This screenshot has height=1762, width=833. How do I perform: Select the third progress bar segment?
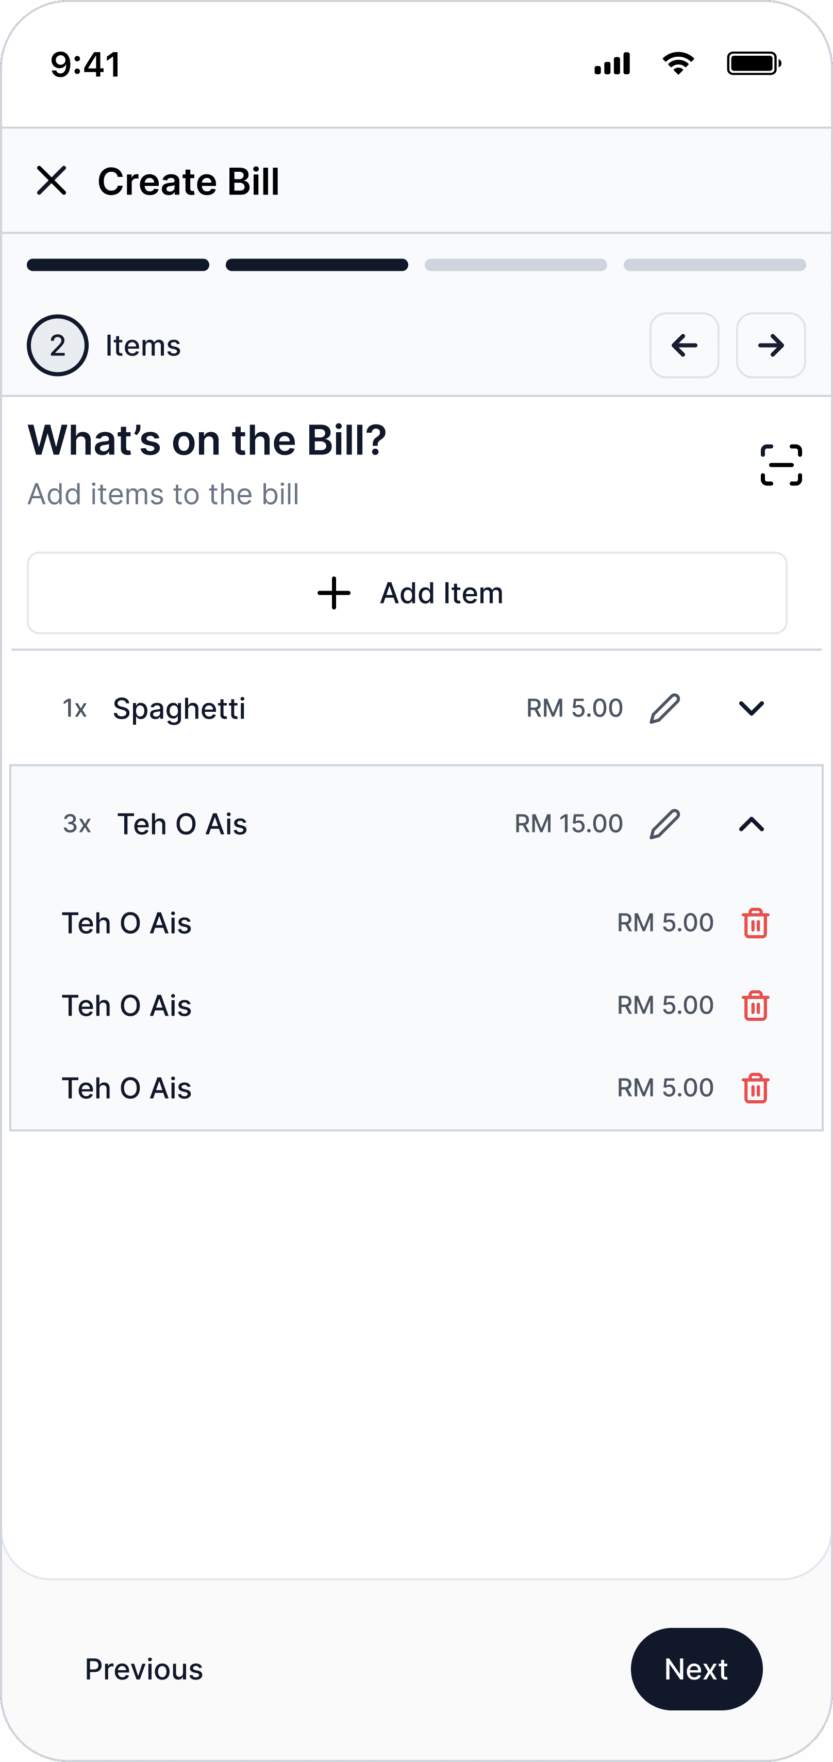coord(516,265)
